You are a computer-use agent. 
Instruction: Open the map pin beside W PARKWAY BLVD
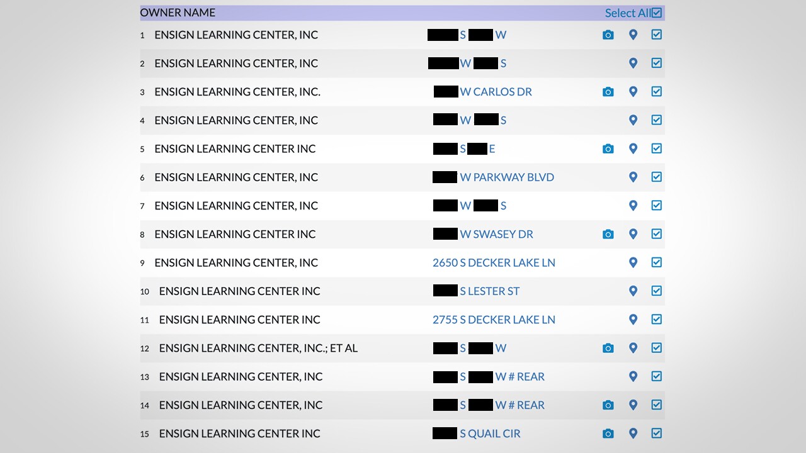coord(633,177)
